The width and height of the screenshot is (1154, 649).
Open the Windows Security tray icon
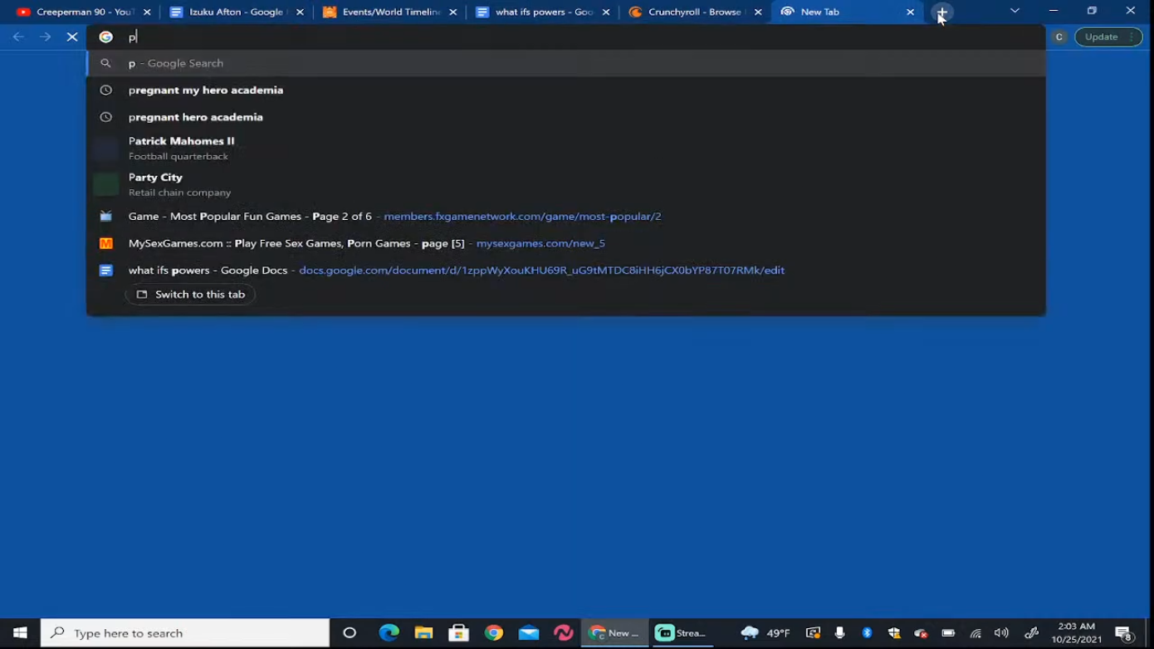point(894,633)
